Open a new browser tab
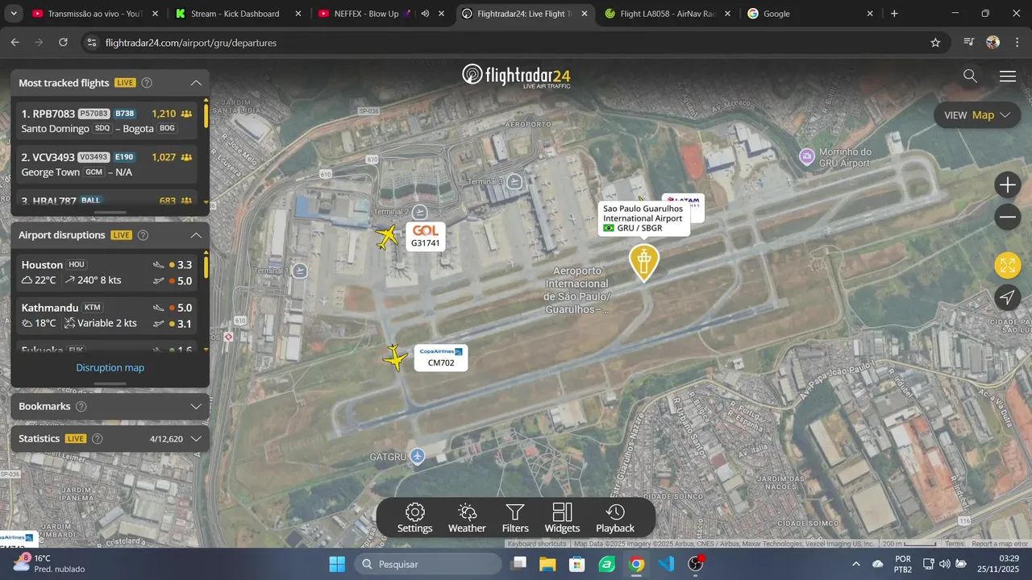 (x=894, y=14)
